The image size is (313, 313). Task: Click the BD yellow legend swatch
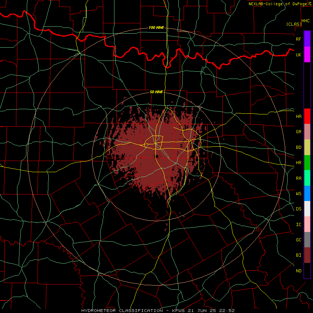307,147
